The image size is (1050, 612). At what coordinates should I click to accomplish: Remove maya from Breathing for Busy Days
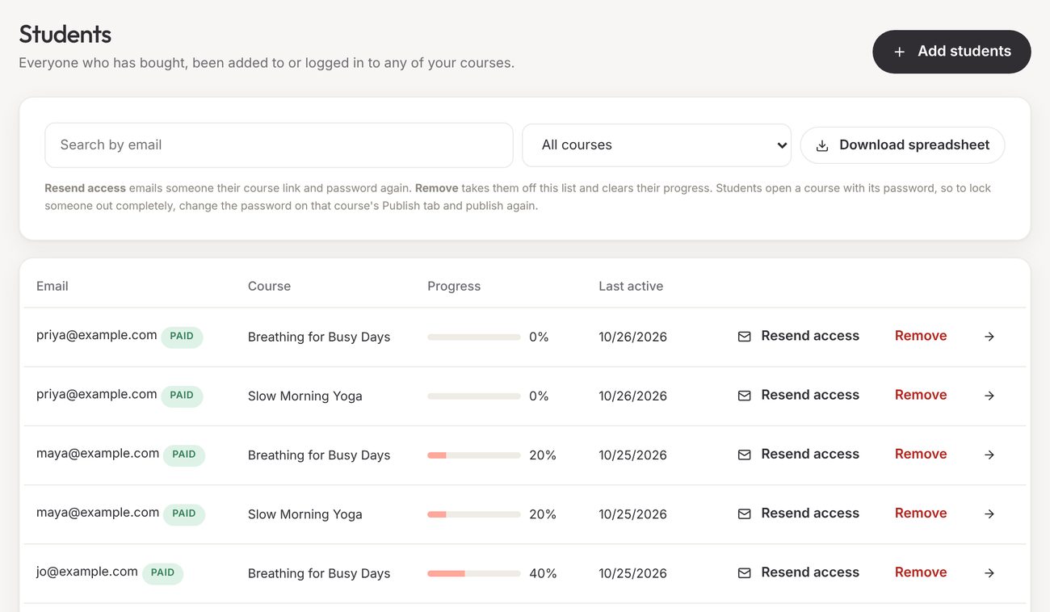click(x=921, y=454)
